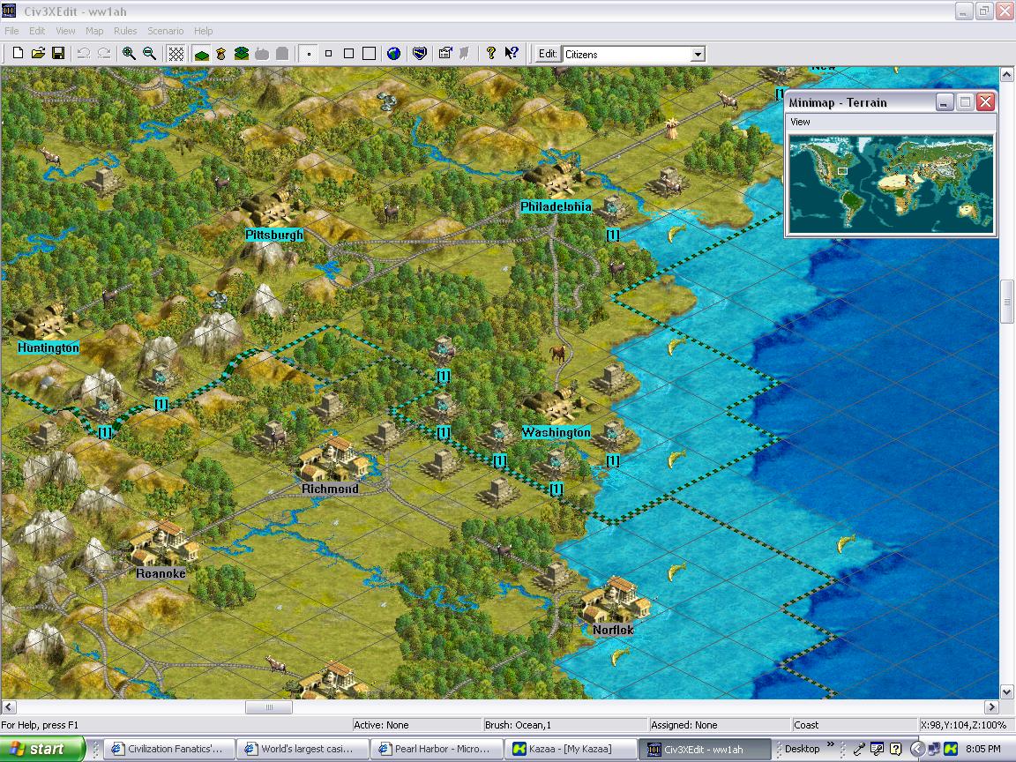Choose the largest square brush size
Image resolution: width=1016 pixels, height=762 pixels.
(369, 54)
